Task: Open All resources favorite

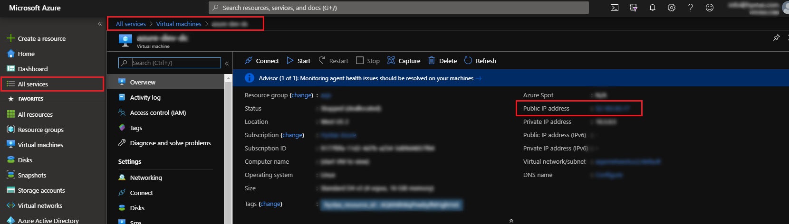Action: 29,114
